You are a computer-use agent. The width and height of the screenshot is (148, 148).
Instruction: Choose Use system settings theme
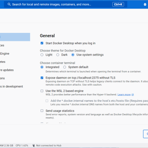[73, 55]
